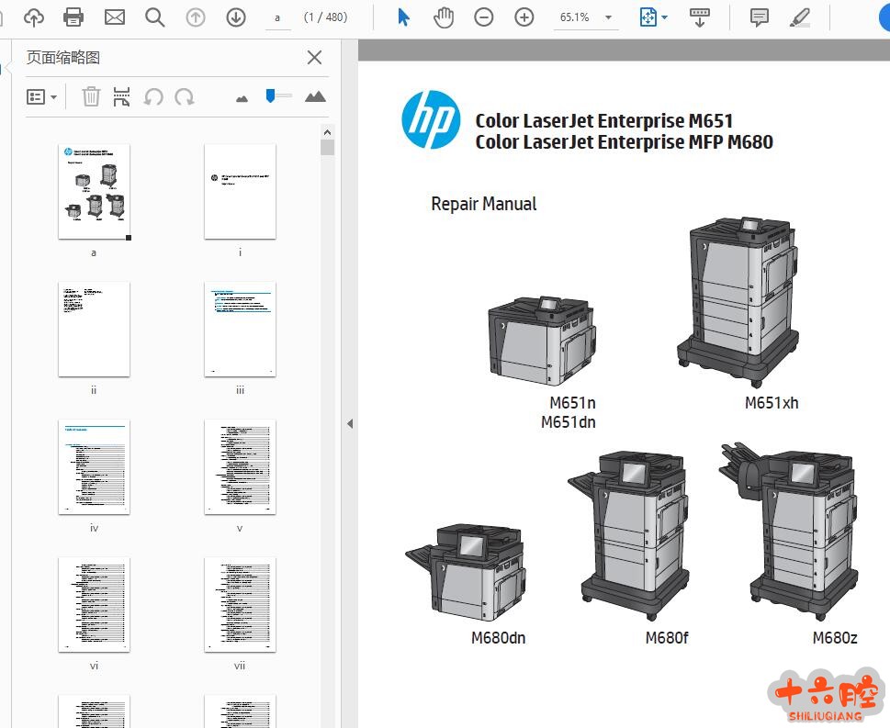Open the fit page options dropdown
Screen dimensions: 890x728
click(653, 17)
